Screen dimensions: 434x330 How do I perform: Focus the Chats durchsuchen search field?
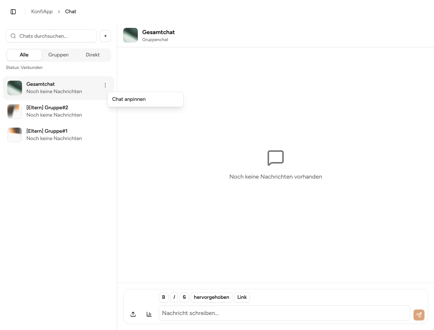click(x=51, y=36)
